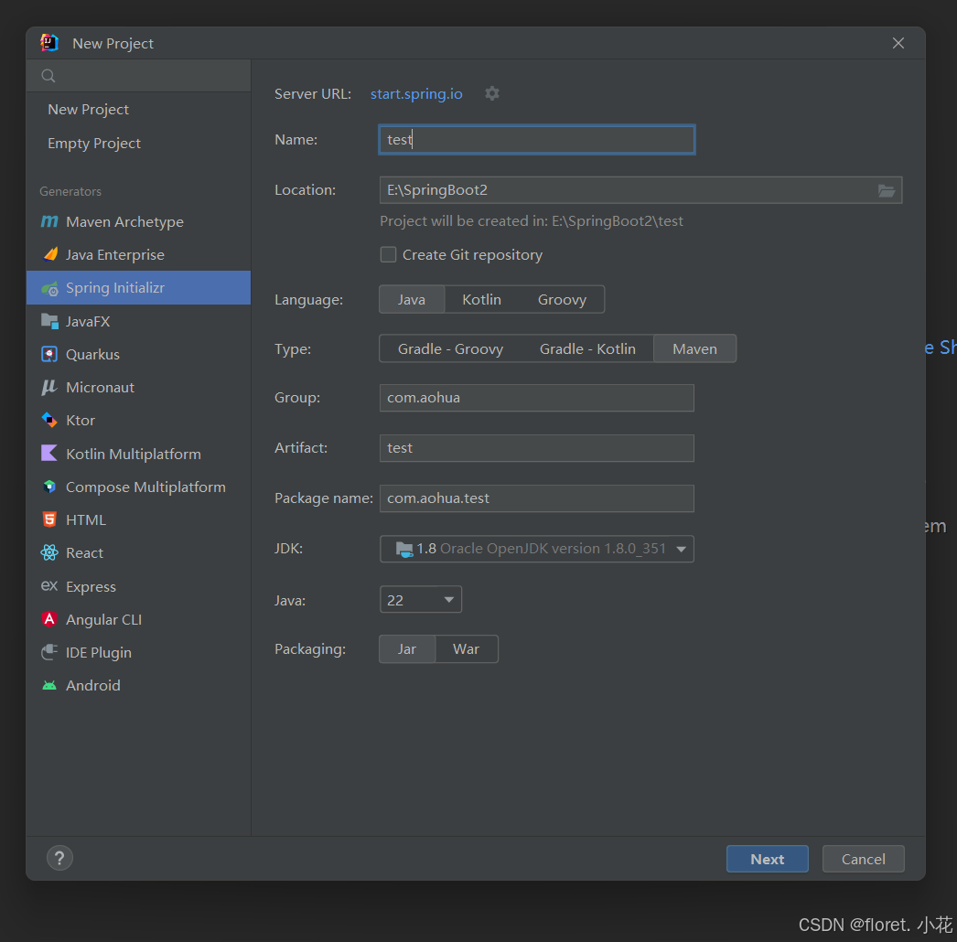The width and height of the screenshot is (957, 942).
Task: Click the React atom icon
Action: 49,552
